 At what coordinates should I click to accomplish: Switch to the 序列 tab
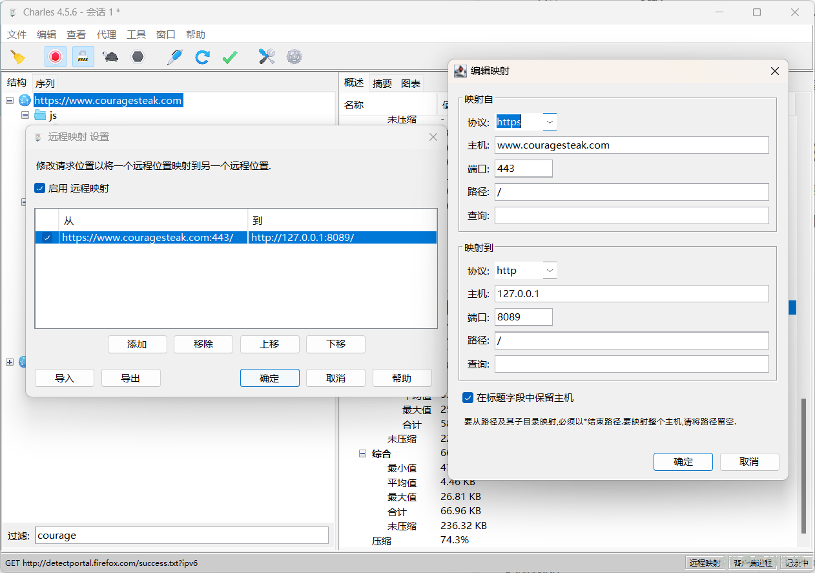pyautogui.click(x=45, y=83)
